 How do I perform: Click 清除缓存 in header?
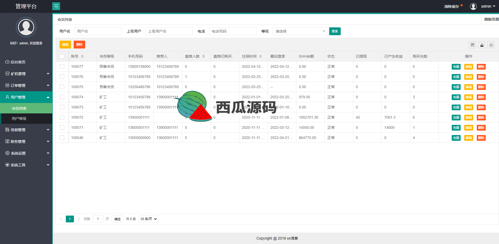[451, 7]
